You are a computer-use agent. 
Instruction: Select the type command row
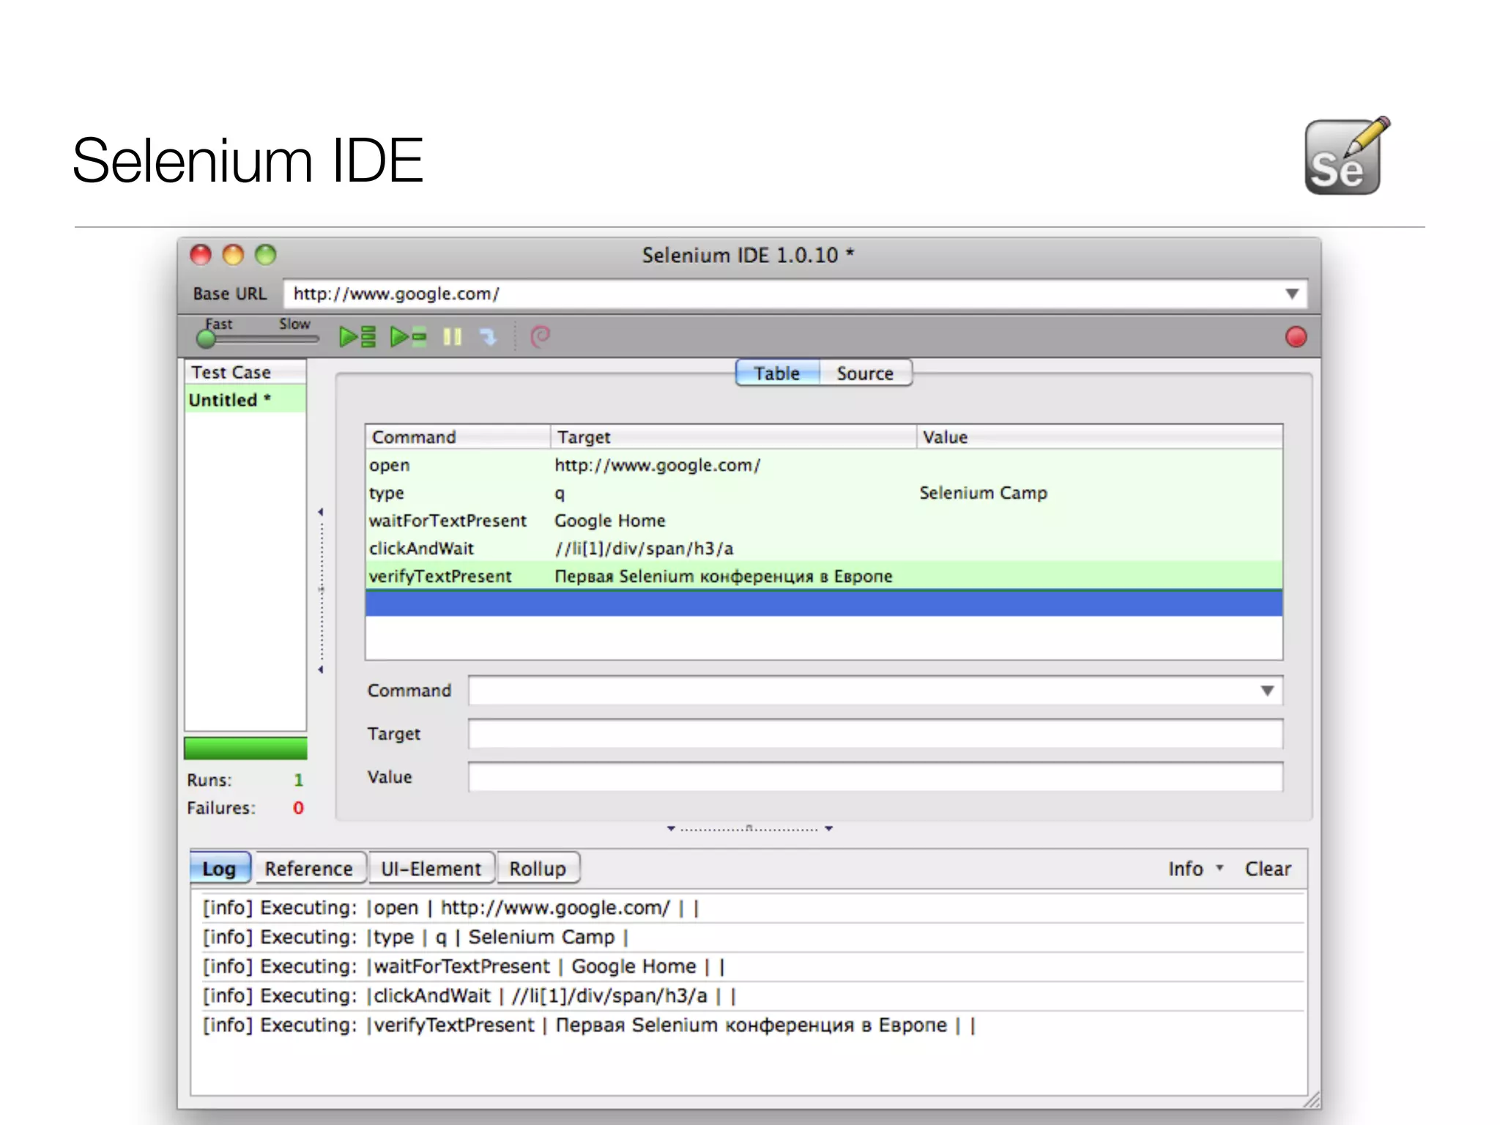[x=824, y=493]
